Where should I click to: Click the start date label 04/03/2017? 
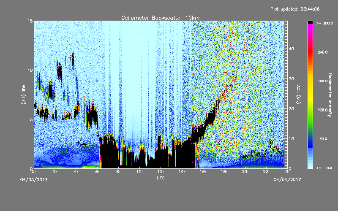pyautogui.click(x=34, y=180)
